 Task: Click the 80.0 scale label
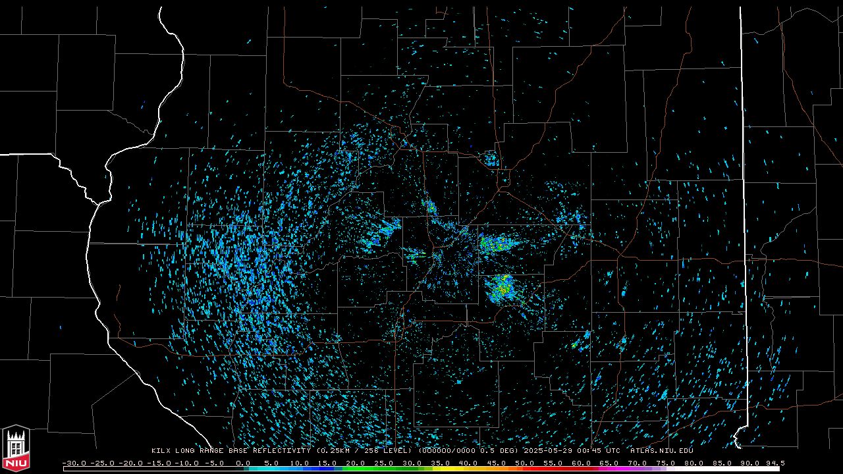coord(695,463)
